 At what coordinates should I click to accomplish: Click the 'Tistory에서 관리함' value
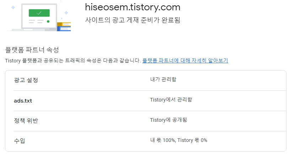tap(171, 100)
